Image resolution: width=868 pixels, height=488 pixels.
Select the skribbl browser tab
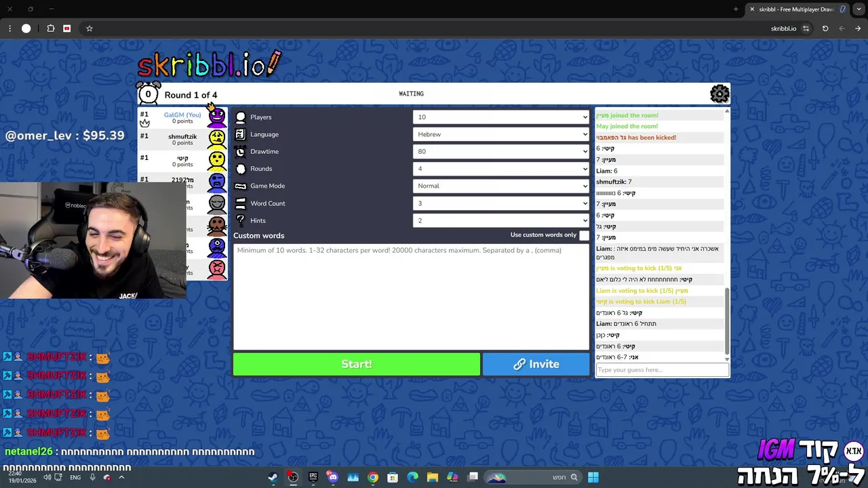tap(797, 9)
